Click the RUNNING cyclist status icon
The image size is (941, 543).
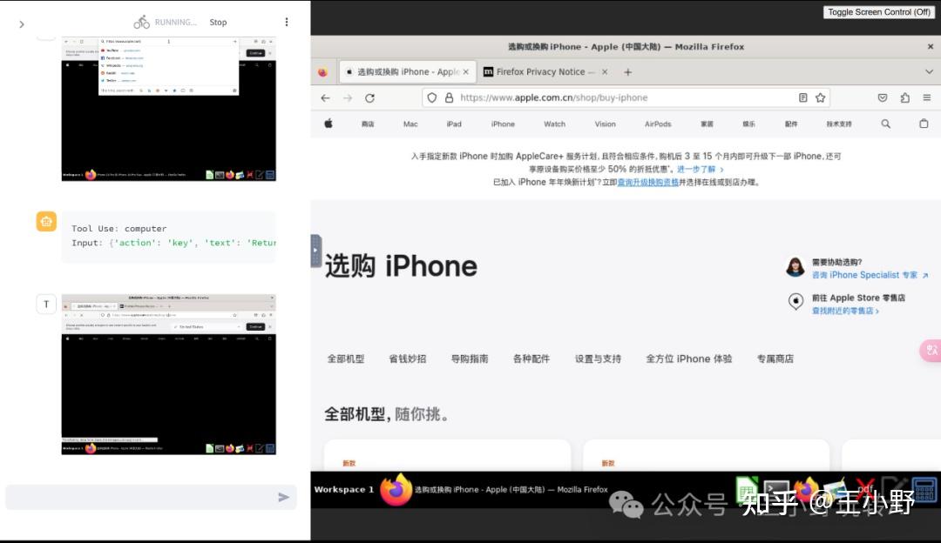[142, 22]
